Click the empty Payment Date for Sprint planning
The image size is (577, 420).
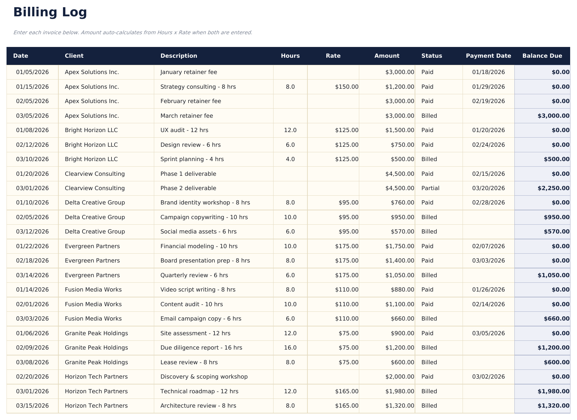click(x=488, y=159)
